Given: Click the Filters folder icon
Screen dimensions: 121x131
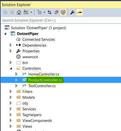Looking at the screenshot, I should point(18,91).
